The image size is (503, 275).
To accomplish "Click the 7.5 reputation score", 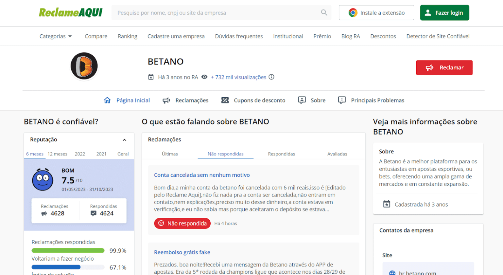I will coord(68,180).
